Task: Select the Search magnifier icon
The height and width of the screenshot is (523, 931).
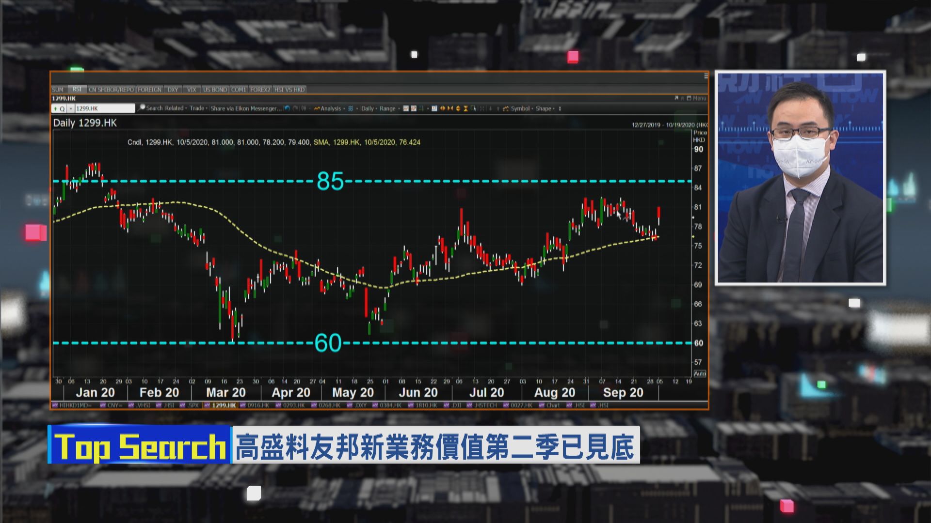Action: click(141, 108)
